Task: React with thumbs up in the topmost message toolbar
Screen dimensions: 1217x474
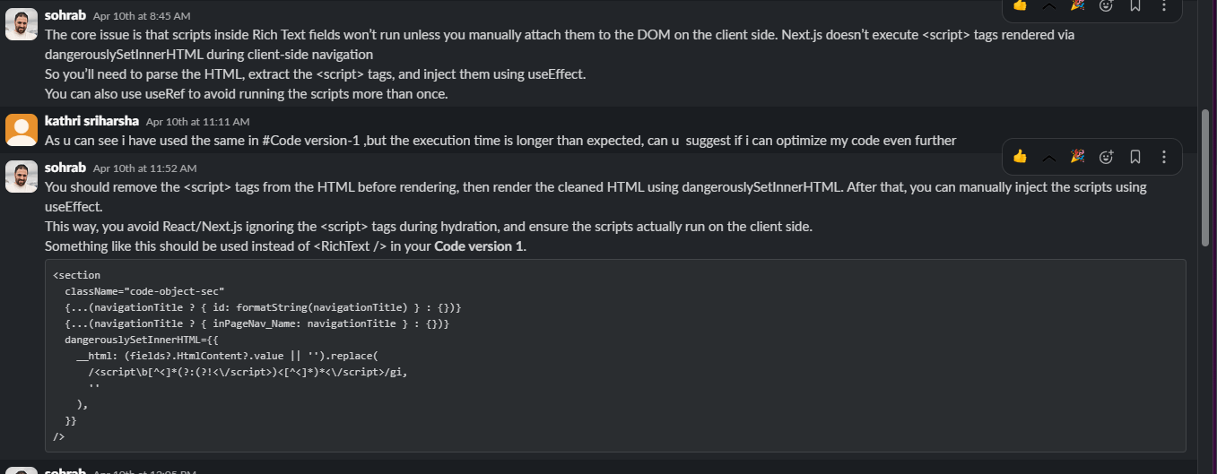Action: tap(1020, 5)
